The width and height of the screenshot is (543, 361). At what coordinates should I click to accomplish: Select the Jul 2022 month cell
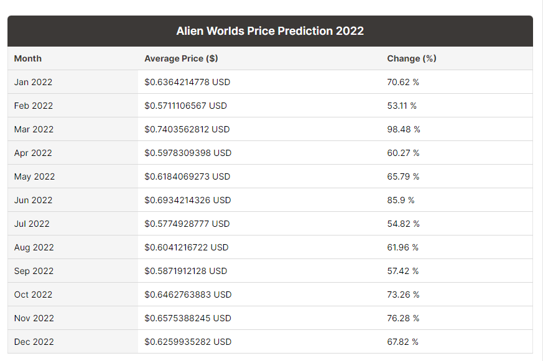(32, 224)
